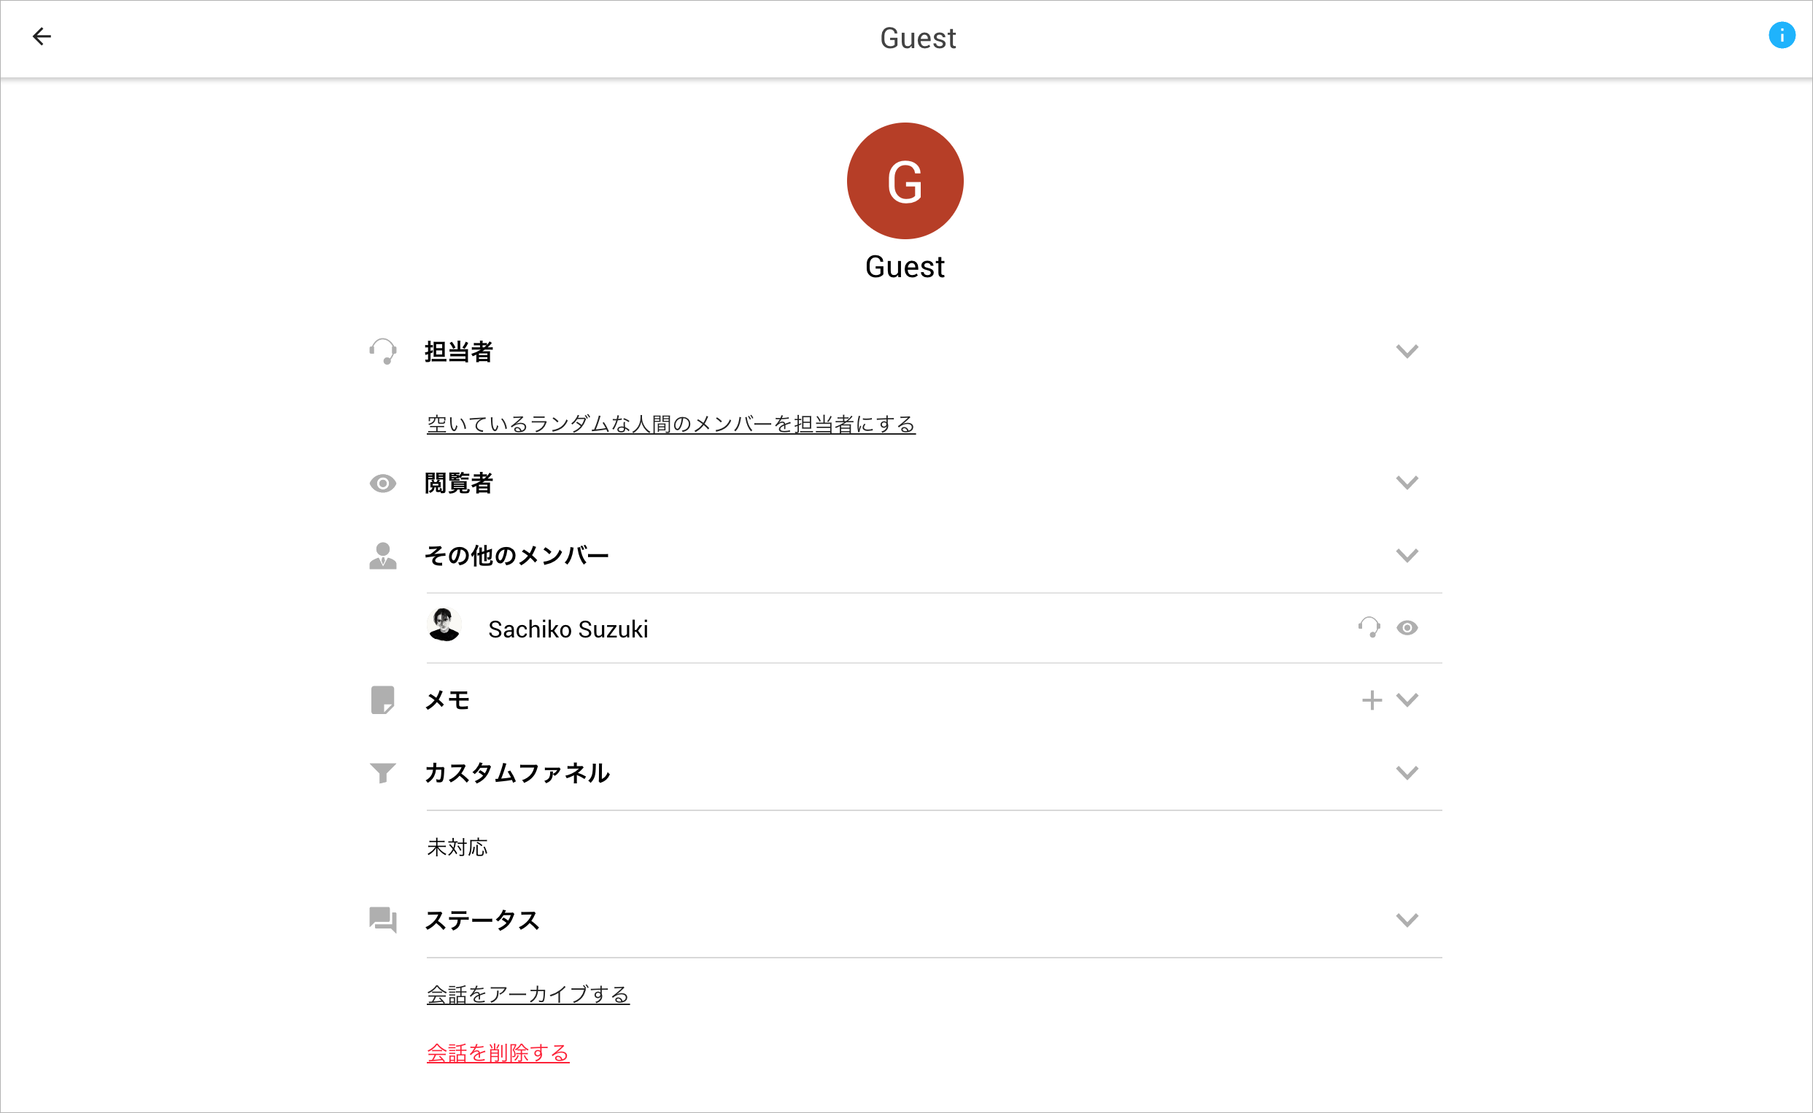Image resolution: width=1813 pixels, height=1113 pixels.
Task: Click link to assign random available member
Action: 670,423
